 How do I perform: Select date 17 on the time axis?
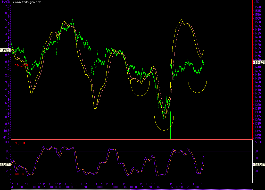pyautogui.click(x=172, y=186)
